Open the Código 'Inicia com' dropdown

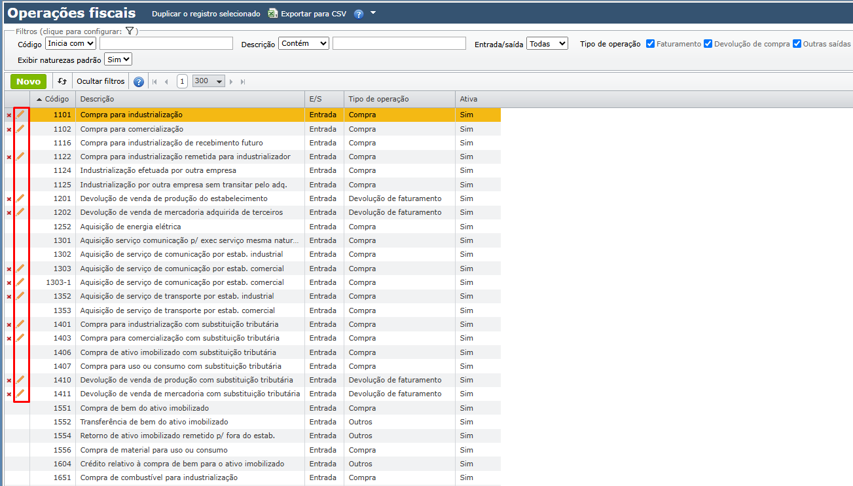(71, 43)
